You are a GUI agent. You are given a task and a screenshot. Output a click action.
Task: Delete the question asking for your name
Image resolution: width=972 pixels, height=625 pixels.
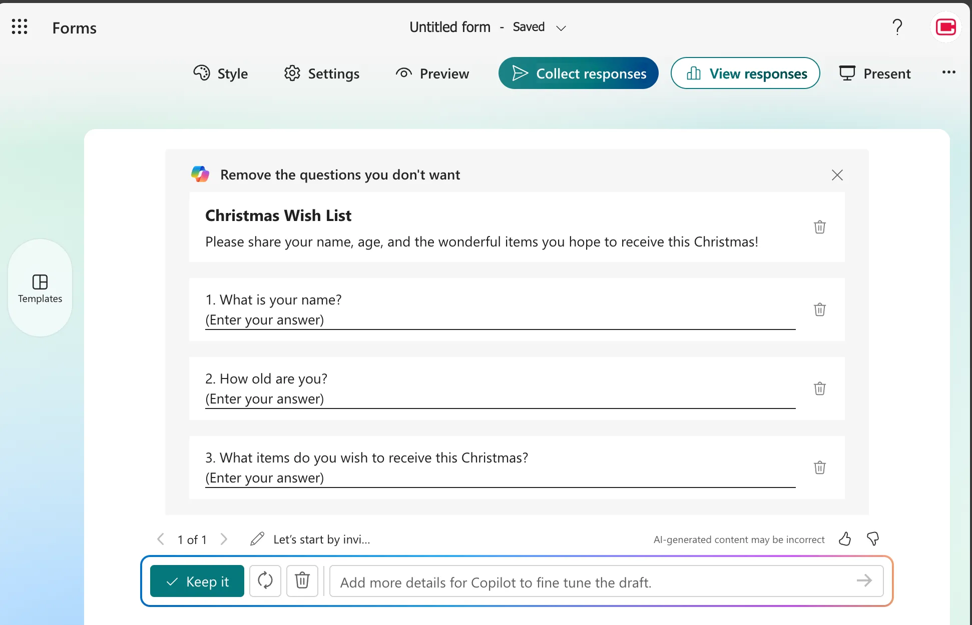819,309
